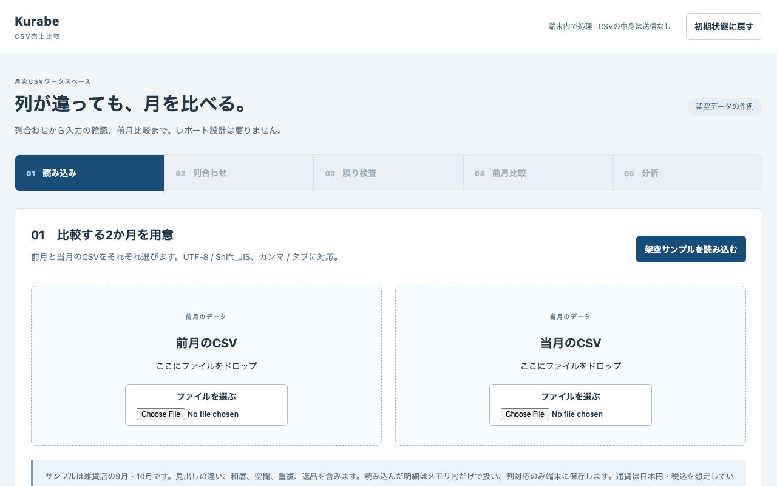Click ここにファイルをドロップ text in 前月 panel
777x486 pixels.
206,366
